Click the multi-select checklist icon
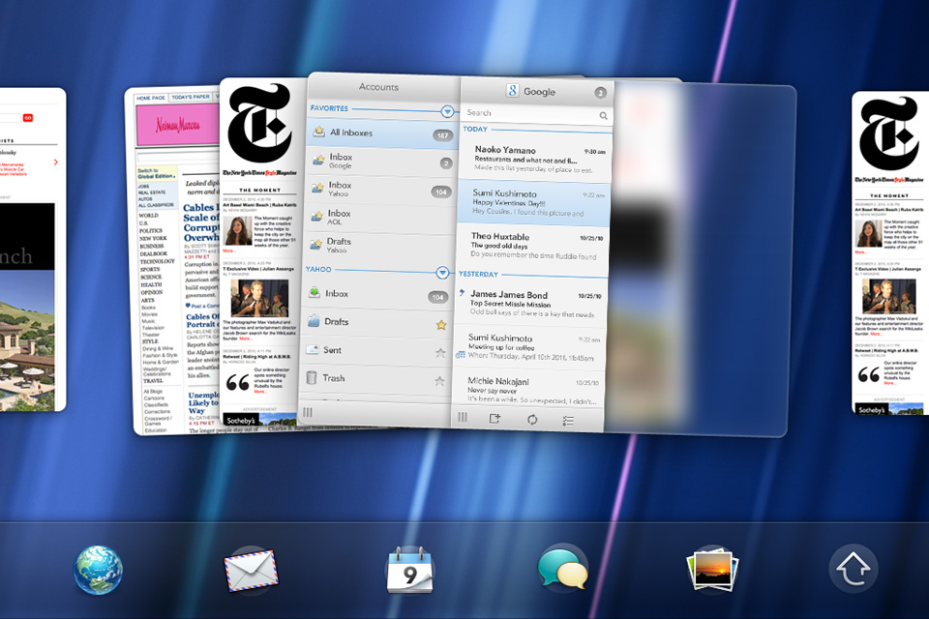The width and height of the screenshot is (929, 619). click(568, 420)
